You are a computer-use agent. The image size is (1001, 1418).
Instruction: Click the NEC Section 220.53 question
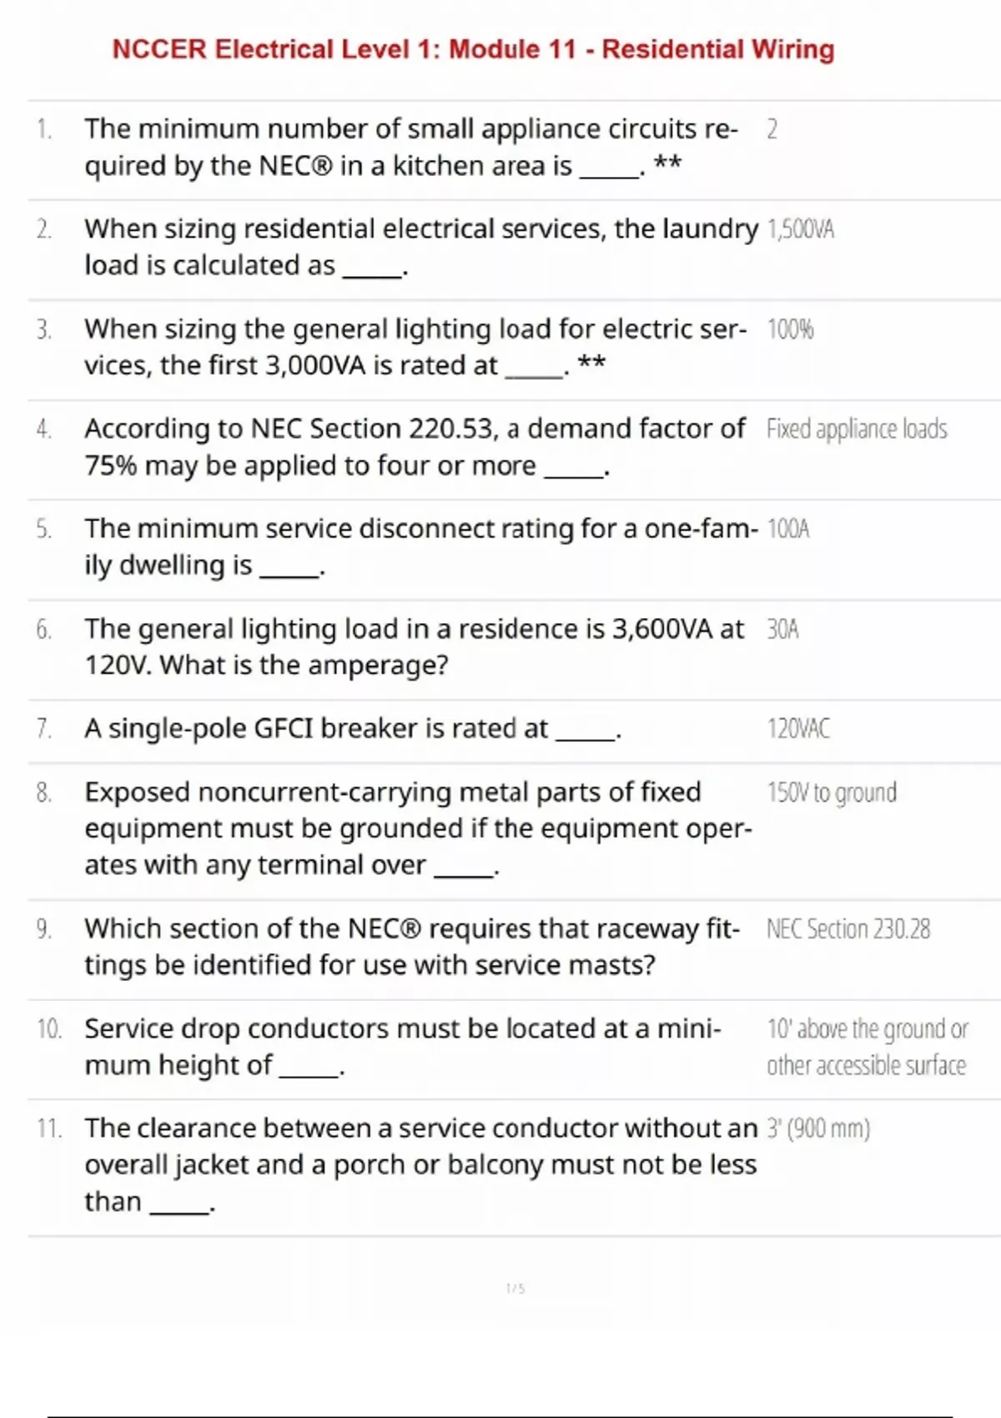click(414, 447)
